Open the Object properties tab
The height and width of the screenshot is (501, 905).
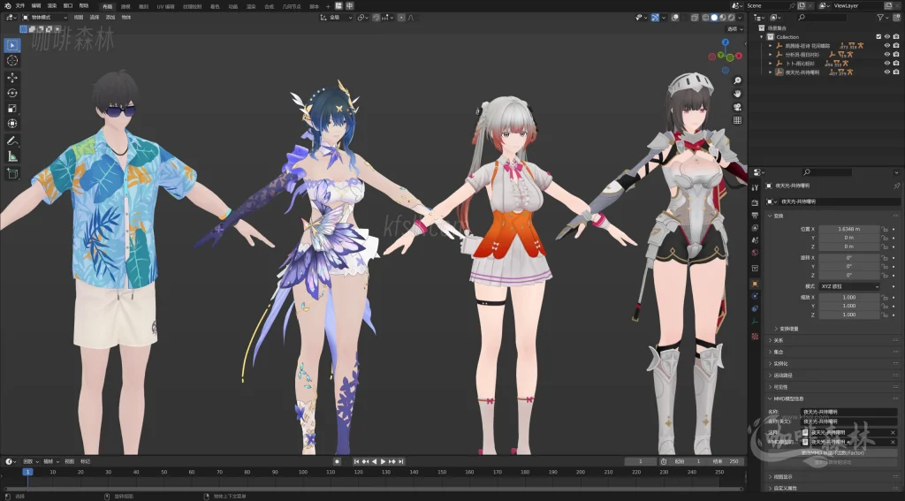point(755,284)
